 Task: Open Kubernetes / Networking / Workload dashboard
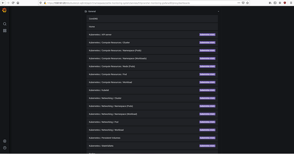152,130
